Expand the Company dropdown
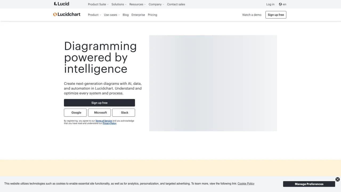The height and width of the screenshot is (192, 341). pyautogui.click(x=156, y=4)
